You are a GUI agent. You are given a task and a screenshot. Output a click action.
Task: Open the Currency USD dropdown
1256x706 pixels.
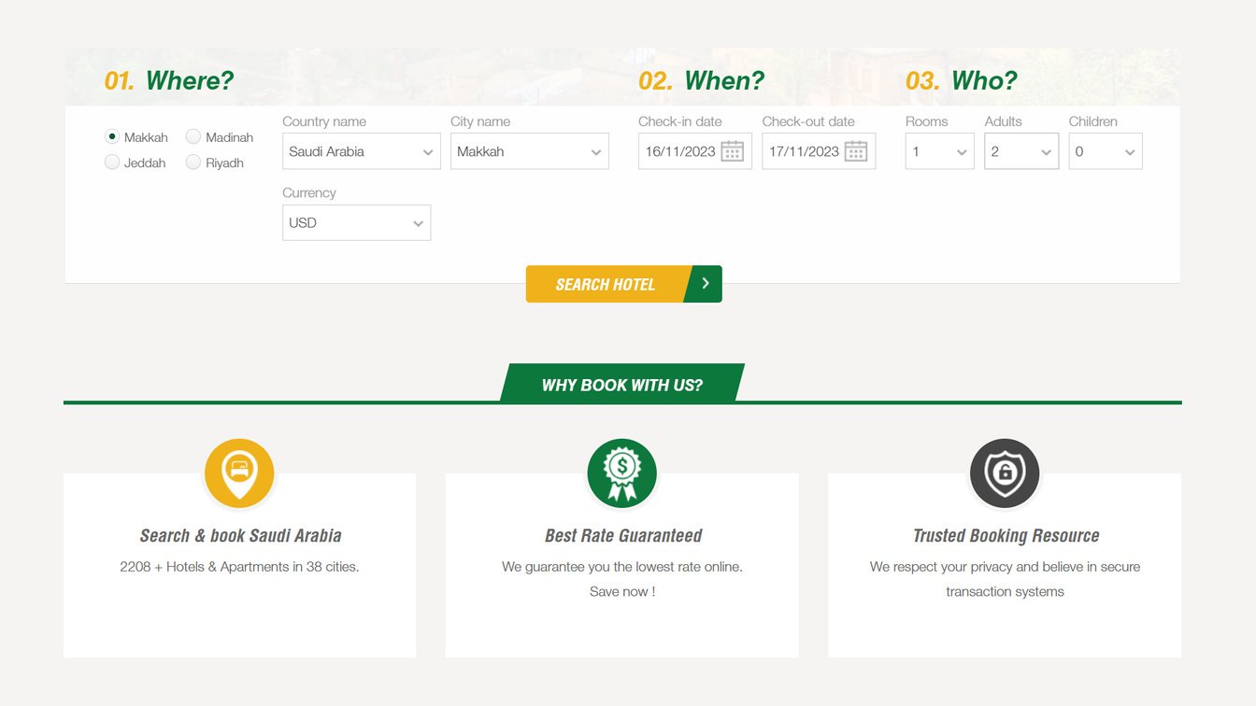click(356, 223)
